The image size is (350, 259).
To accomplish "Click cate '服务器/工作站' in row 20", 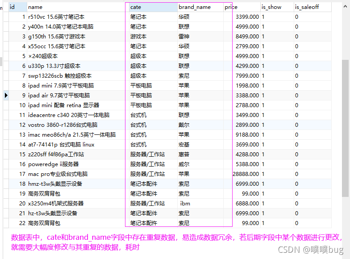I will tap(153, 204).
